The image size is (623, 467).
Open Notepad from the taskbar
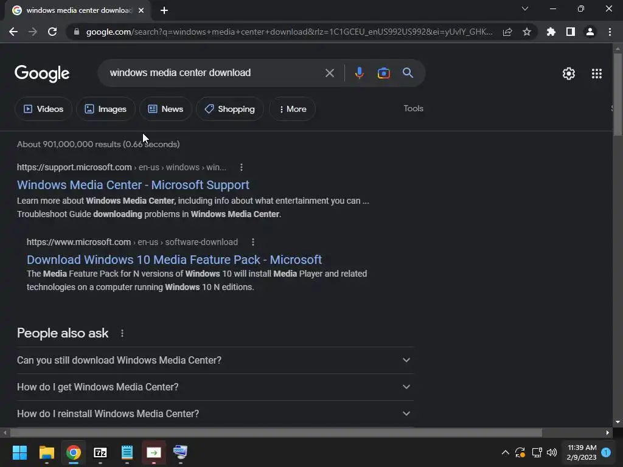(127, 452)
